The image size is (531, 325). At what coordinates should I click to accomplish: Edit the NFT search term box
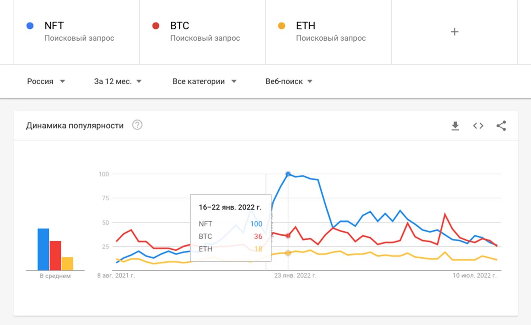point(77,32)
